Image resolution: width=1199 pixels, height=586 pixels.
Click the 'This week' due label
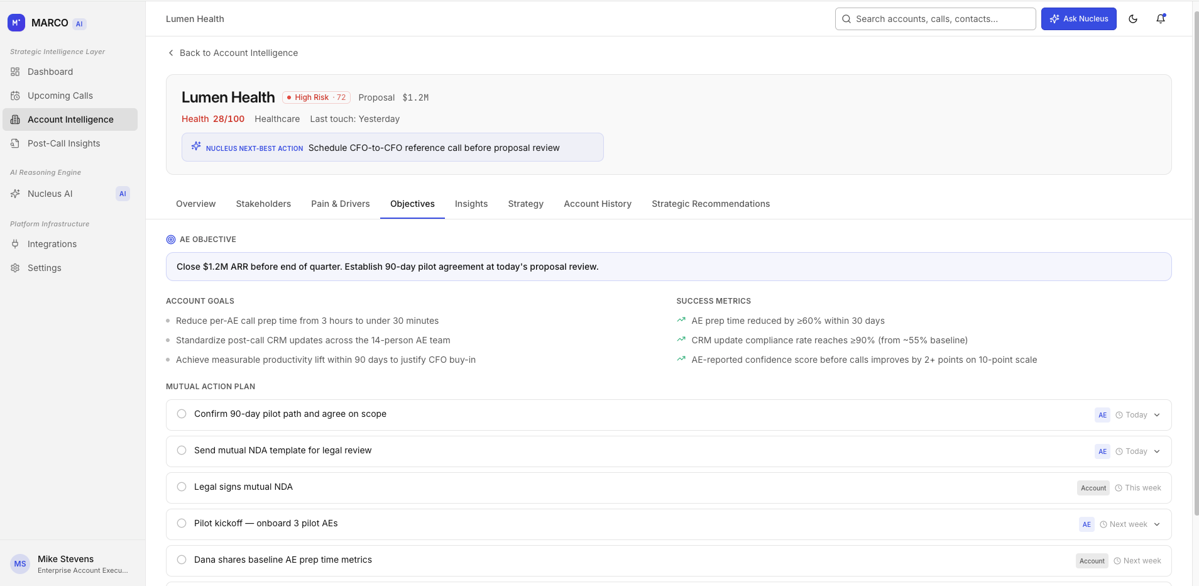pos(1143,488)
